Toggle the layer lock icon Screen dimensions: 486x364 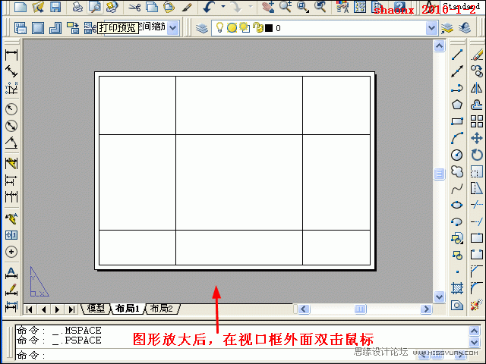point(257,28)
